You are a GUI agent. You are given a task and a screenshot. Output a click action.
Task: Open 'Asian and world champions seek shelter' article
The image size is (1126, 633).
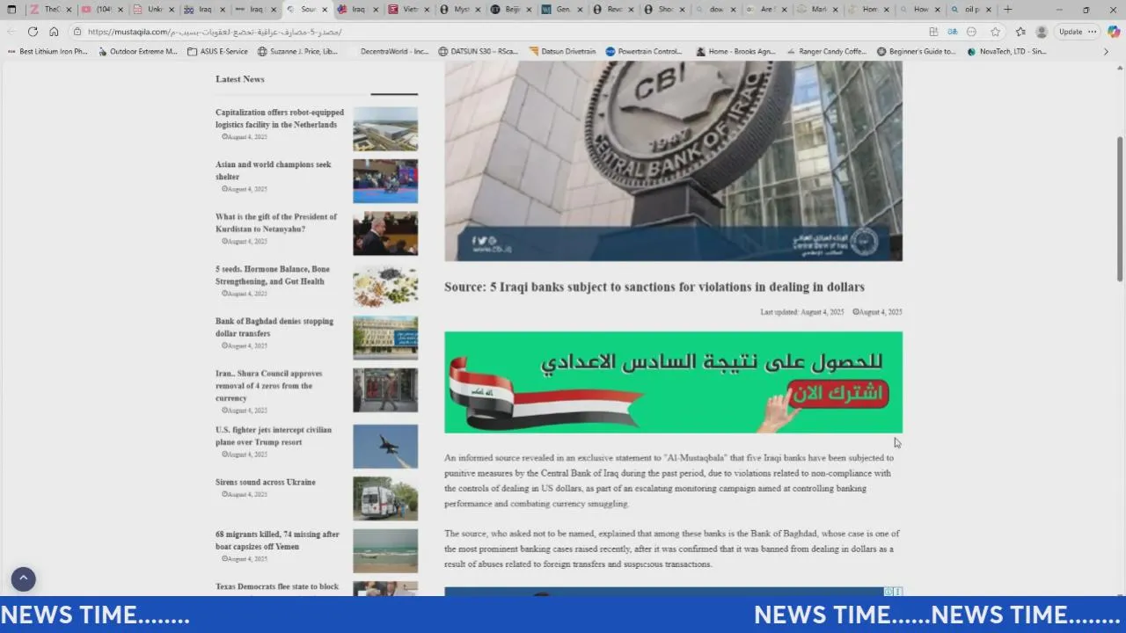pyautogui.click(x=274, y=171)
